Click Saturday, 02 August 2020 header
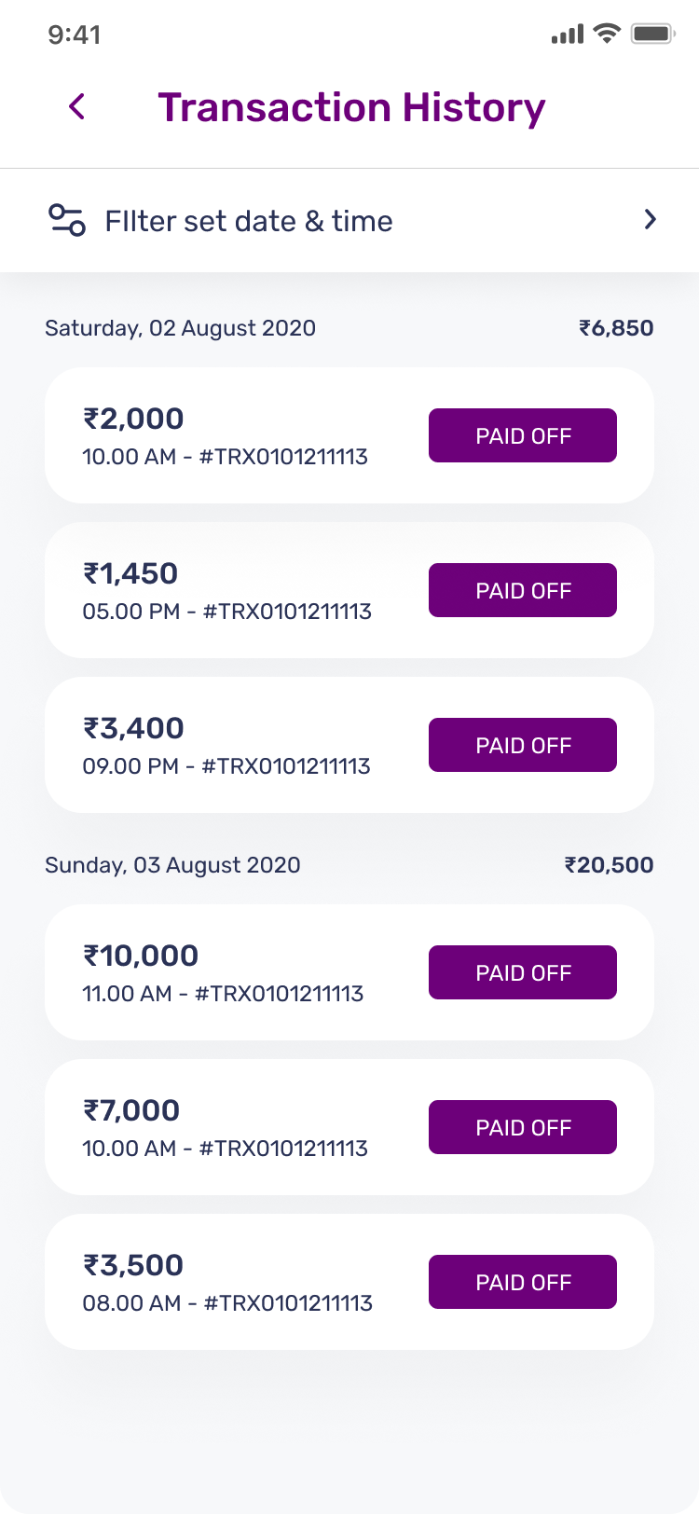The height and width of the screenshot is (1514, 699). [x=181, y=328]
